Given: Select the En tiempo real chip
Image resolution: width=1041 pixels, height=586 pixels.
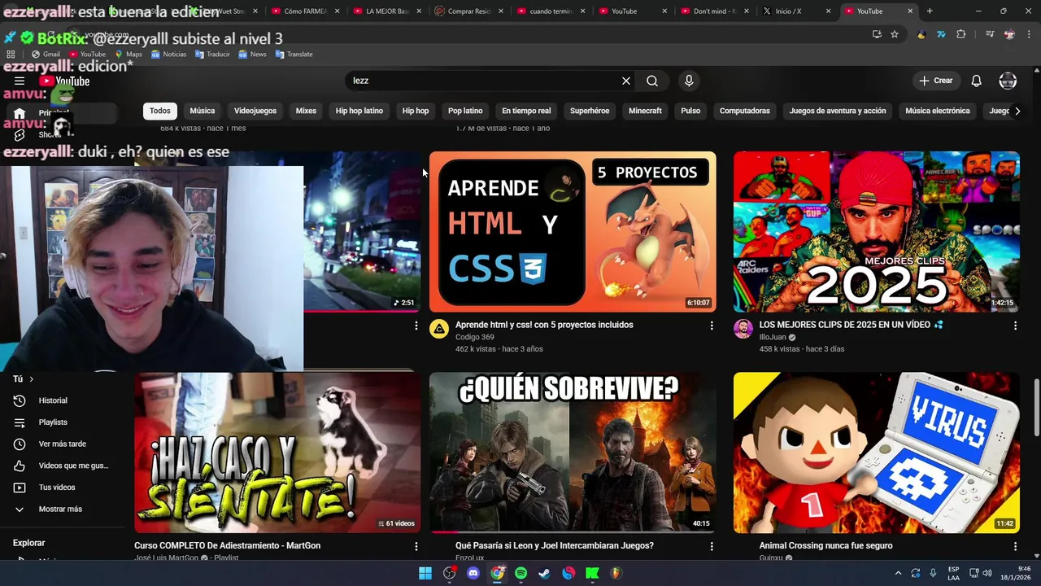Looking at the screenshot, I should [x=526, y=111].
